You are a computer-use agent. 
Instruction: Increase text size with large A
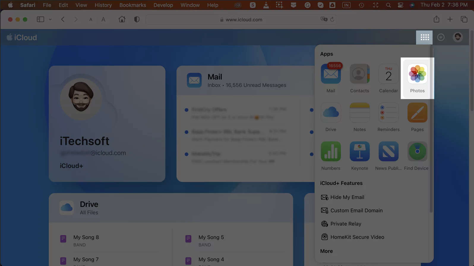coord(103,19)
